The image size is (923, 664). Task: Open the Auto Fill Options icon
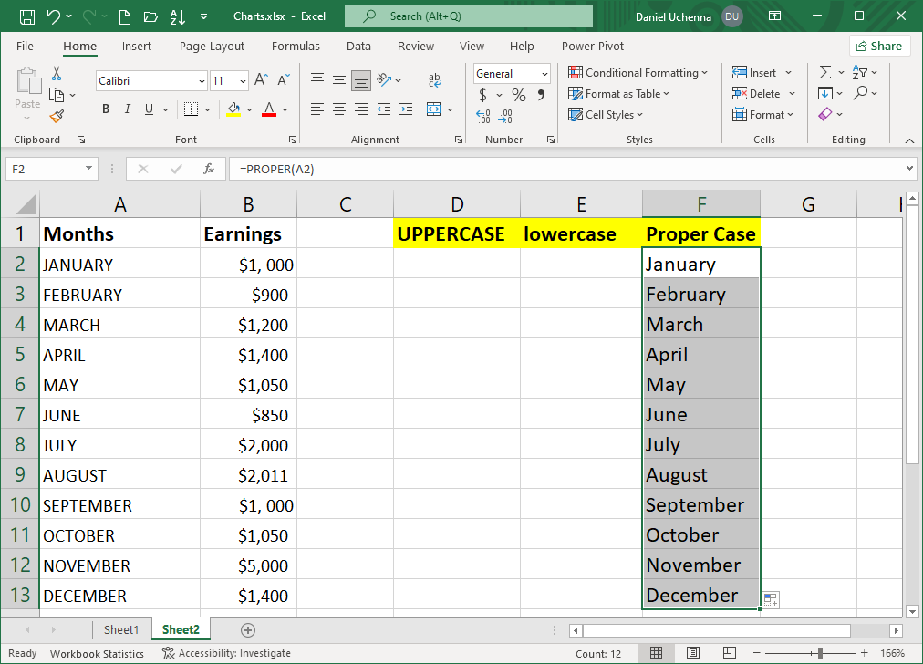(x=771, y=599)
